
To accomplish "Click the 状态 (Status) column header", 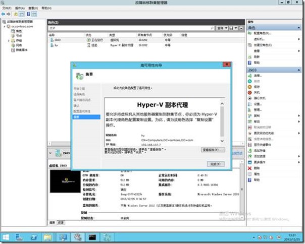I will [88, 35].
